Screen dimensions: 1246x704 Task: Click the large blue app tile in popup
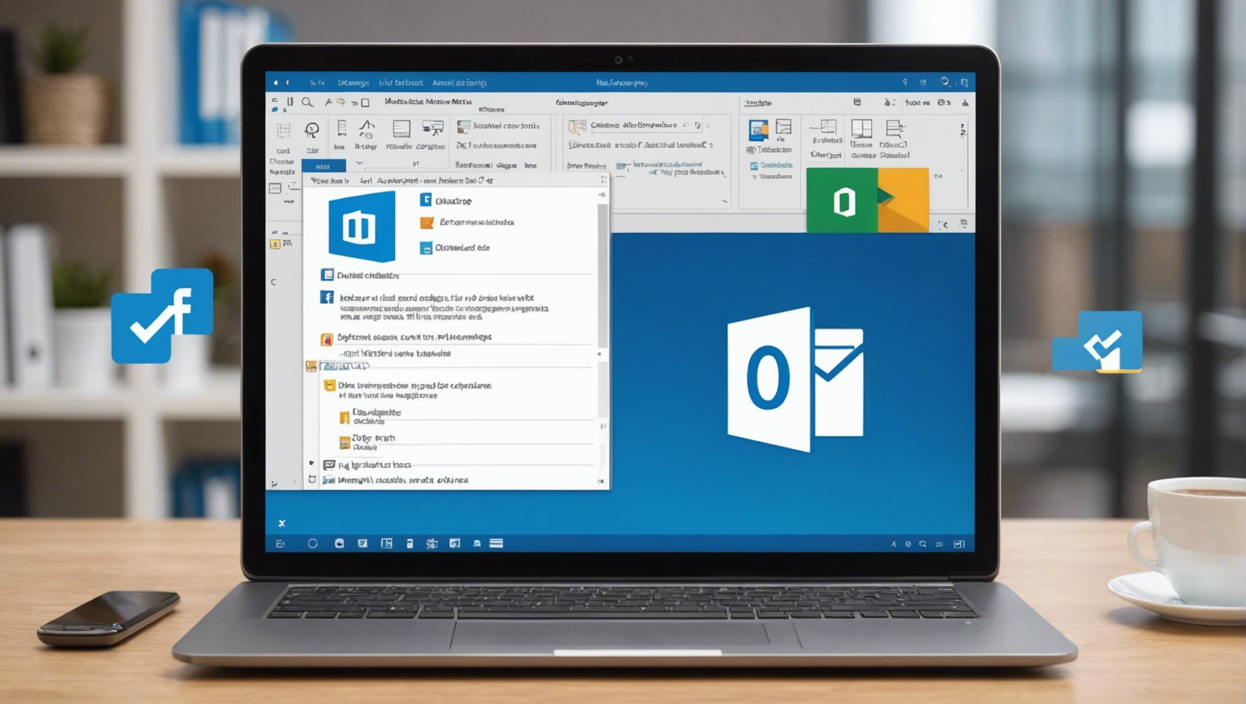pyautogui.click(x=362, y=226)
